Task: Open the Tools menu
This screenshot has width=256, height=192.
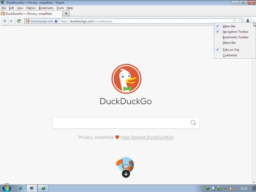Action: click(60, 8)
